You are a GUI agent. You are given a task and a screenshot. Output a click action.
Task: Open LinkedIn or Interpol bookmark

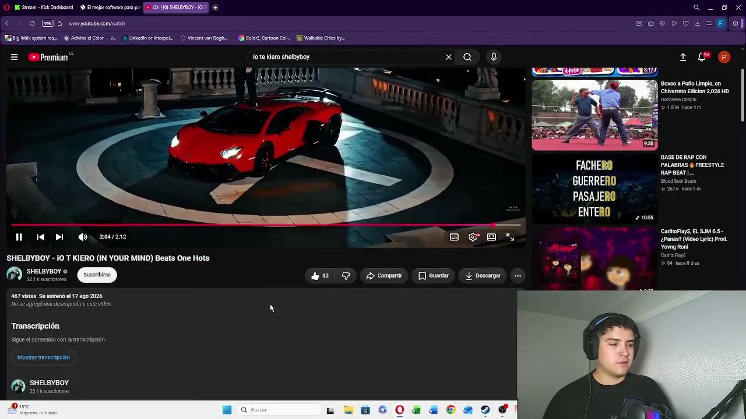(148, 38)
